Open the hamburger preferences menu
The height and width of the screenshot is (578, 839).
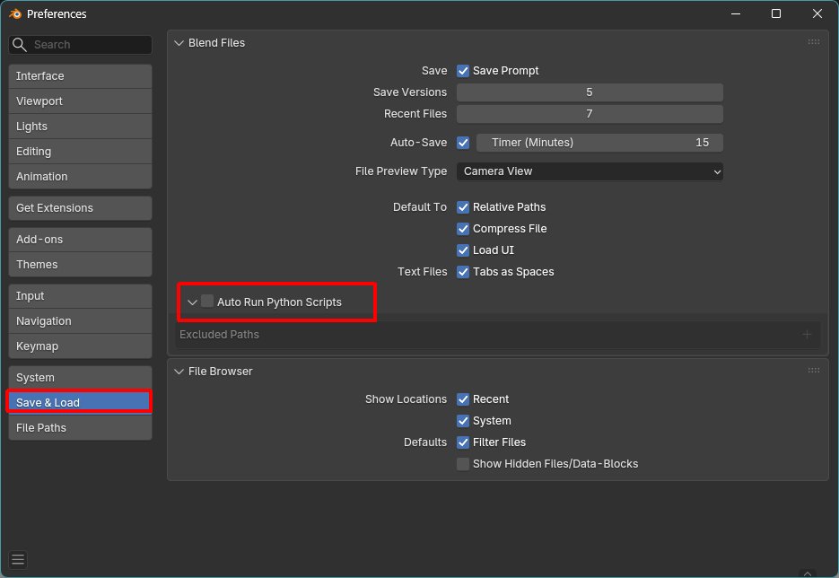click(18, 560)
